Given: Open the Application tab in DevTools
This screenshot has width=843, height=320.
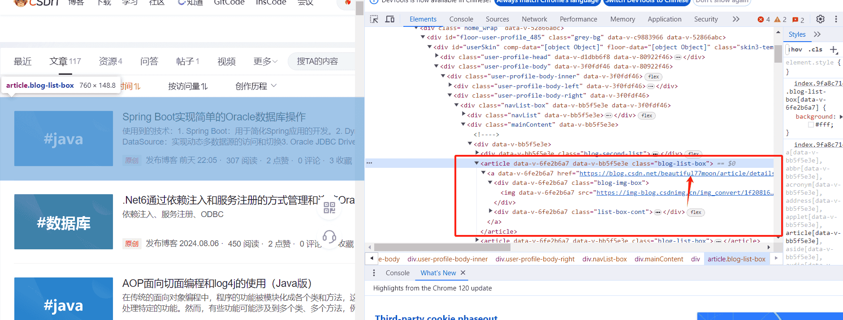Looking at the screenshot, I should pyautogui.click(x=665, y=19).
